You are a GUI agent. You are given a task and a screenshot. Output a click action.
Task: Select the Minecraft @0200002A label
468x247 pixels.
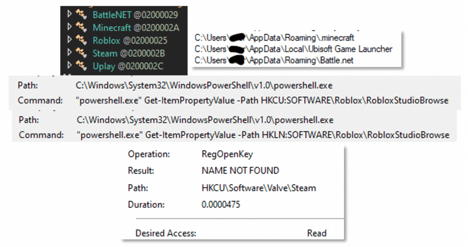coord(136,28)
